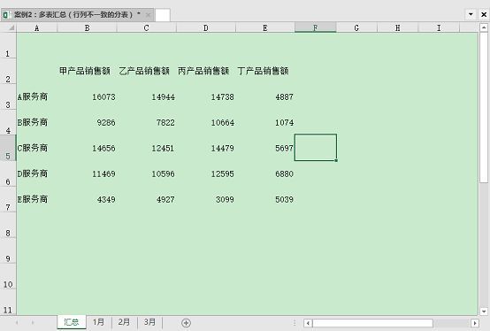Select the cell D服务商
Image resolution: width=490 pixels, height=331 pixels.
[37, 173]
